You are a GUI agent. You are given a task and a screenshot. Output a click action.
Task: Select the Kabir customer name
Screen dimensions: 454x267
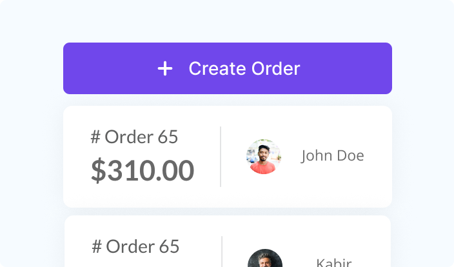click(x=333, y=262)
